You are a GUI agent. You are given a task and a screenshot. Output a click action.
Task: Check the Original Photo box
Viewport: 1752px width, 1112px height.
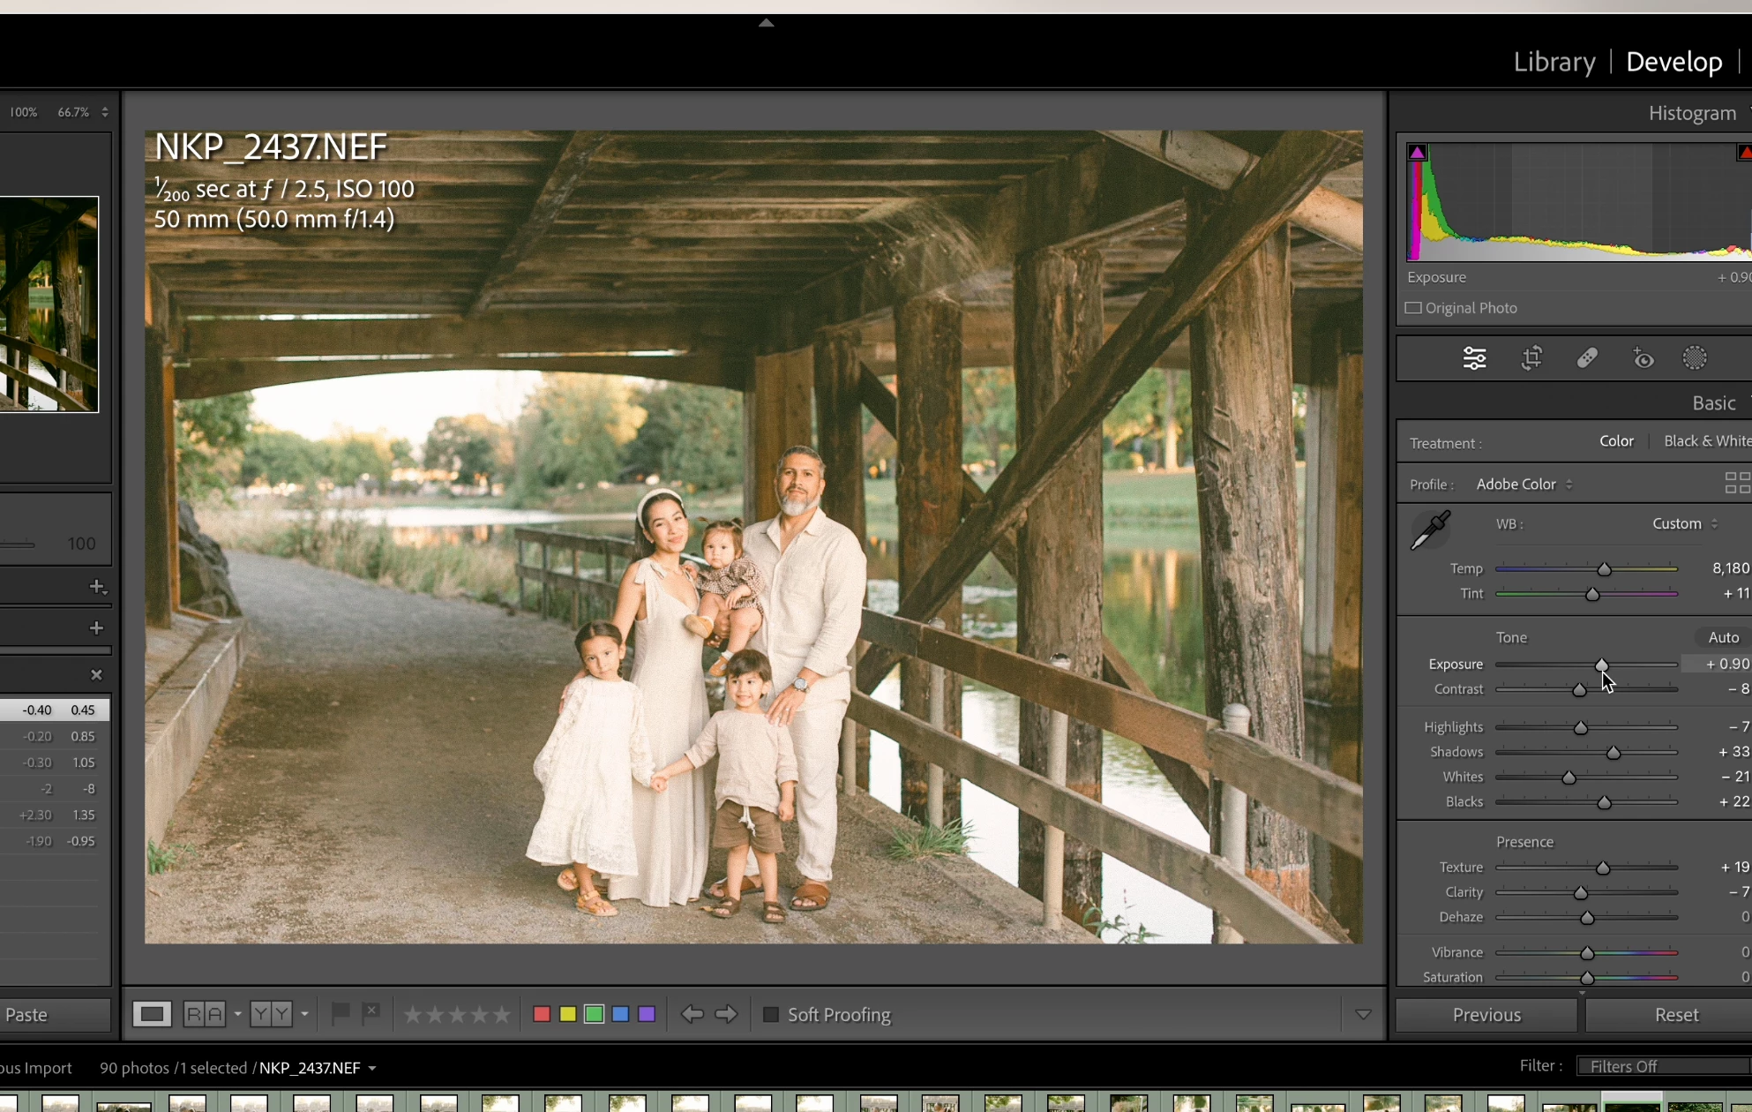[1413, 308]
